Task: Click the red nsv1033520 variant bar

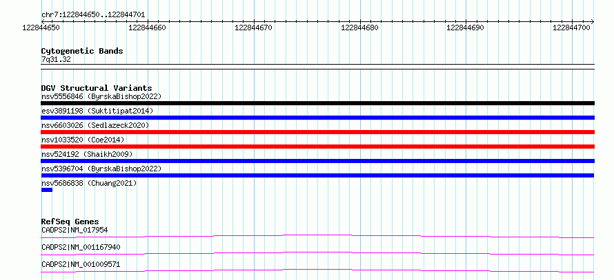Action: [x=317, y=147]
